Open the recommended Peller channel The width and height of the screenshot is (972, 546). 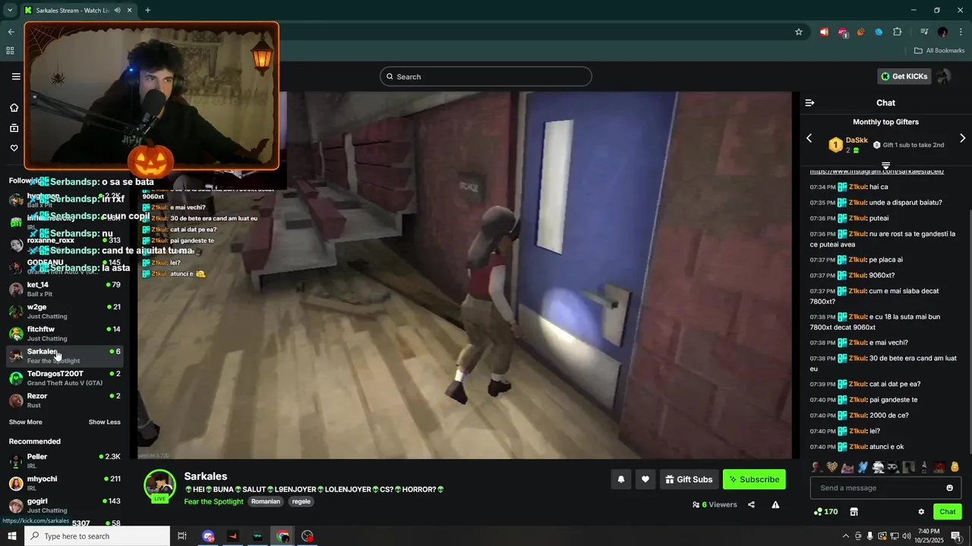tap(65, 461)
